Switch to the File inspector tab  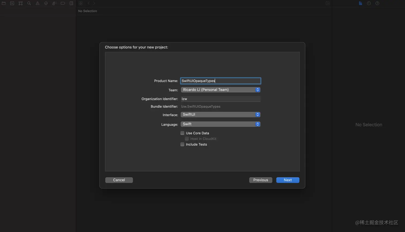361,3
